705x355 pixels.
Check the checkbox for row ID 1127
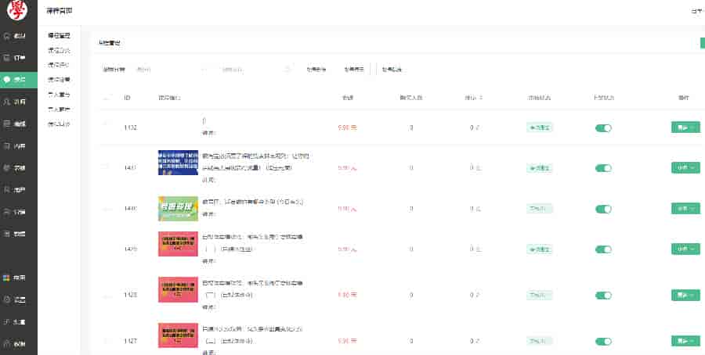pos(107,341)
